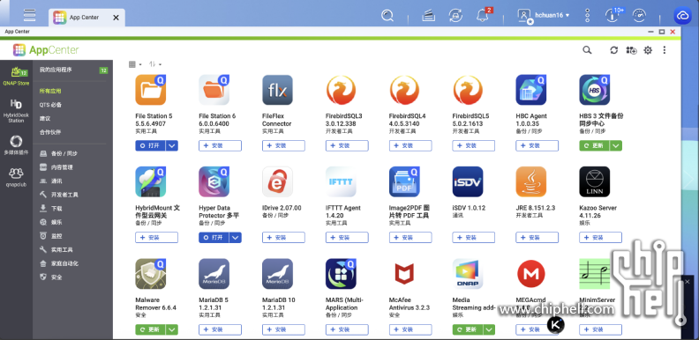This screenshot has height=340, width=699.
Task: Expand the Media Streaming add-on 更新 dropdown arrow
Action: (x=490, y=329)
